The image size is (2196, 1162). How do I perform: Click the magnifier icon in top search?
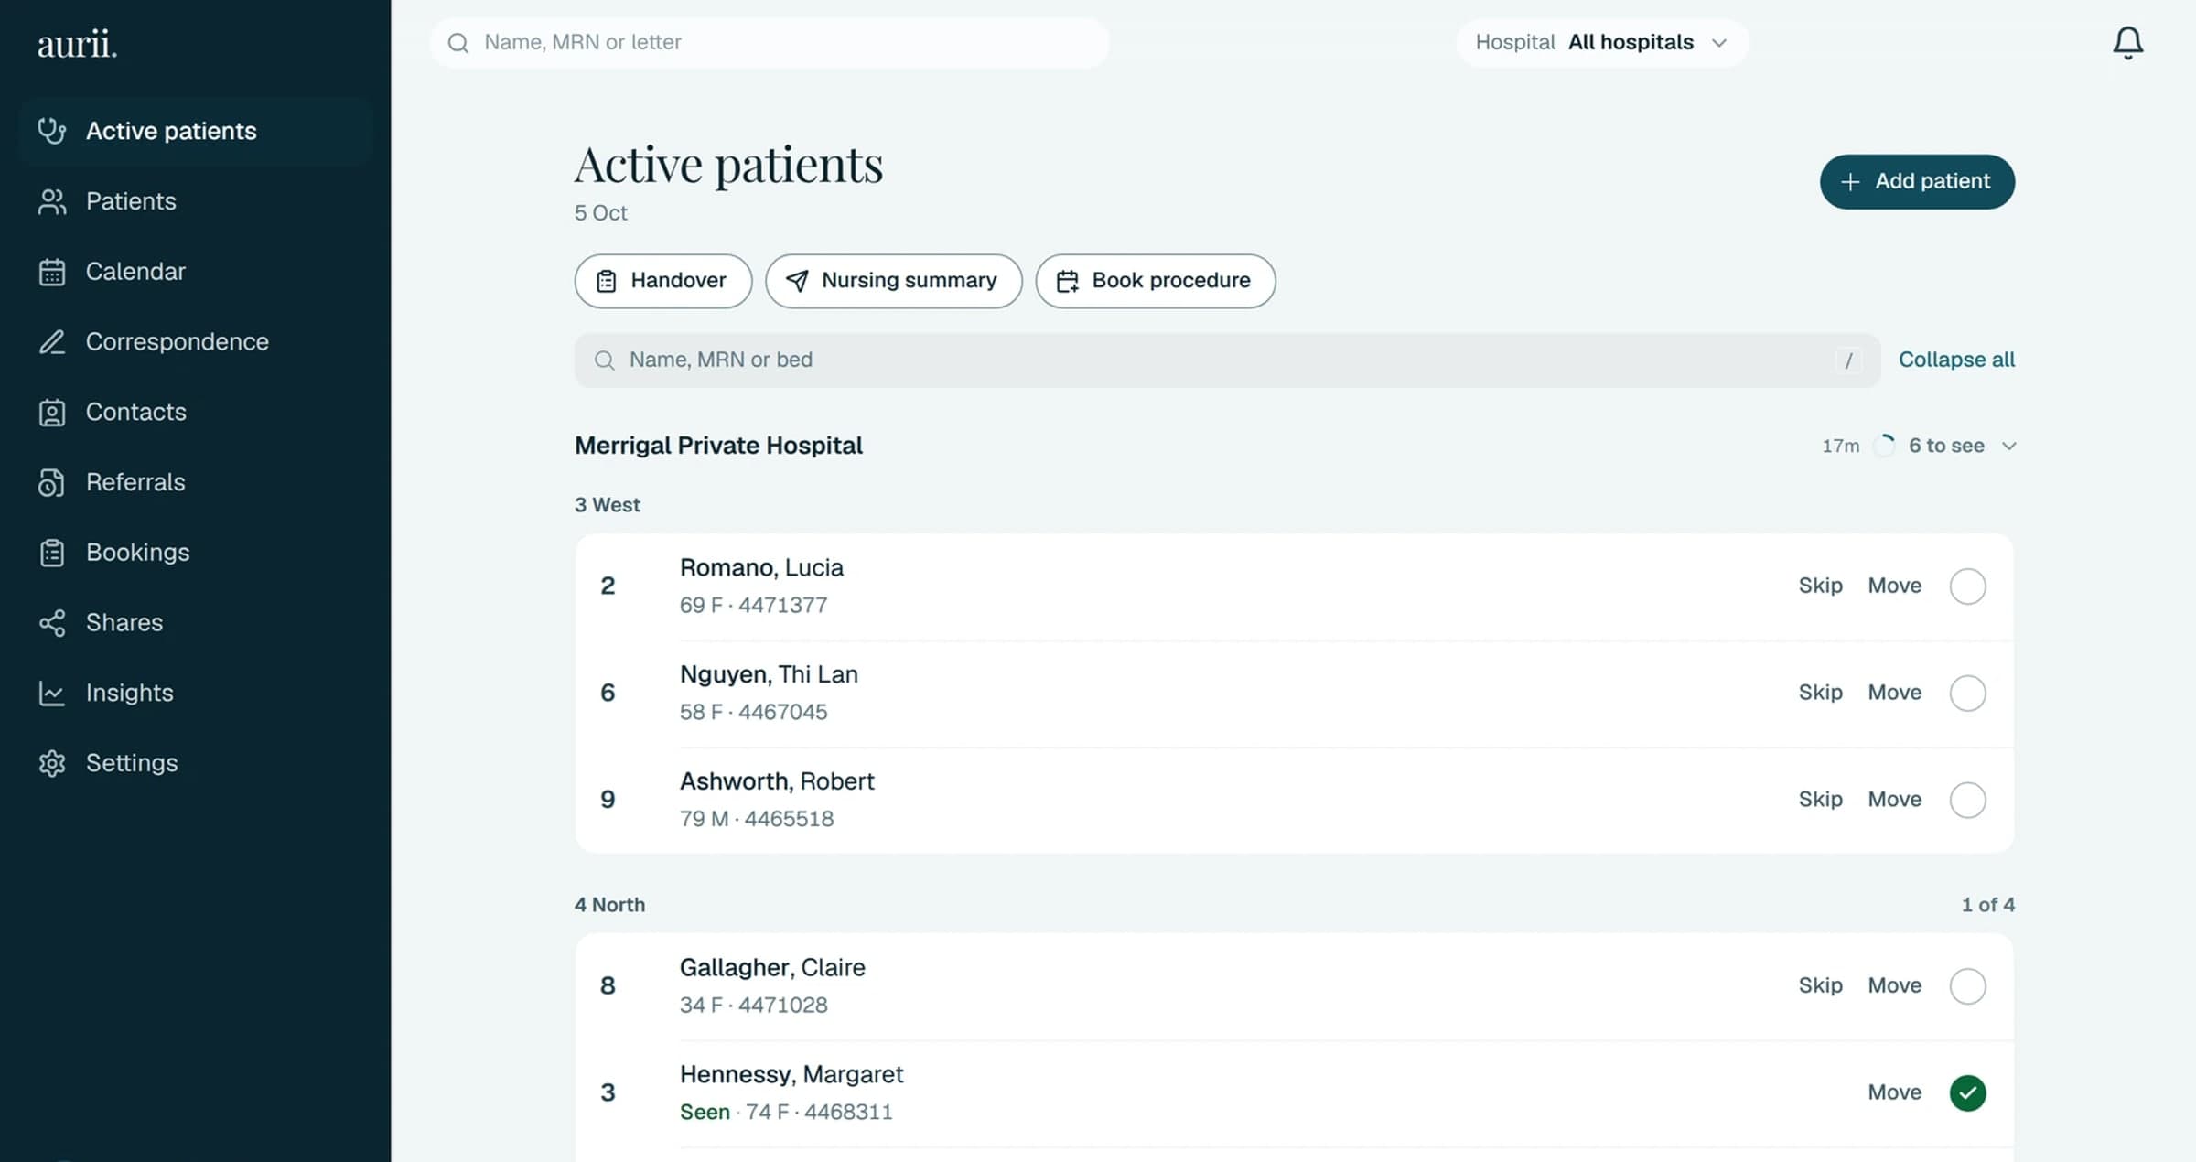tap(458, 43)
